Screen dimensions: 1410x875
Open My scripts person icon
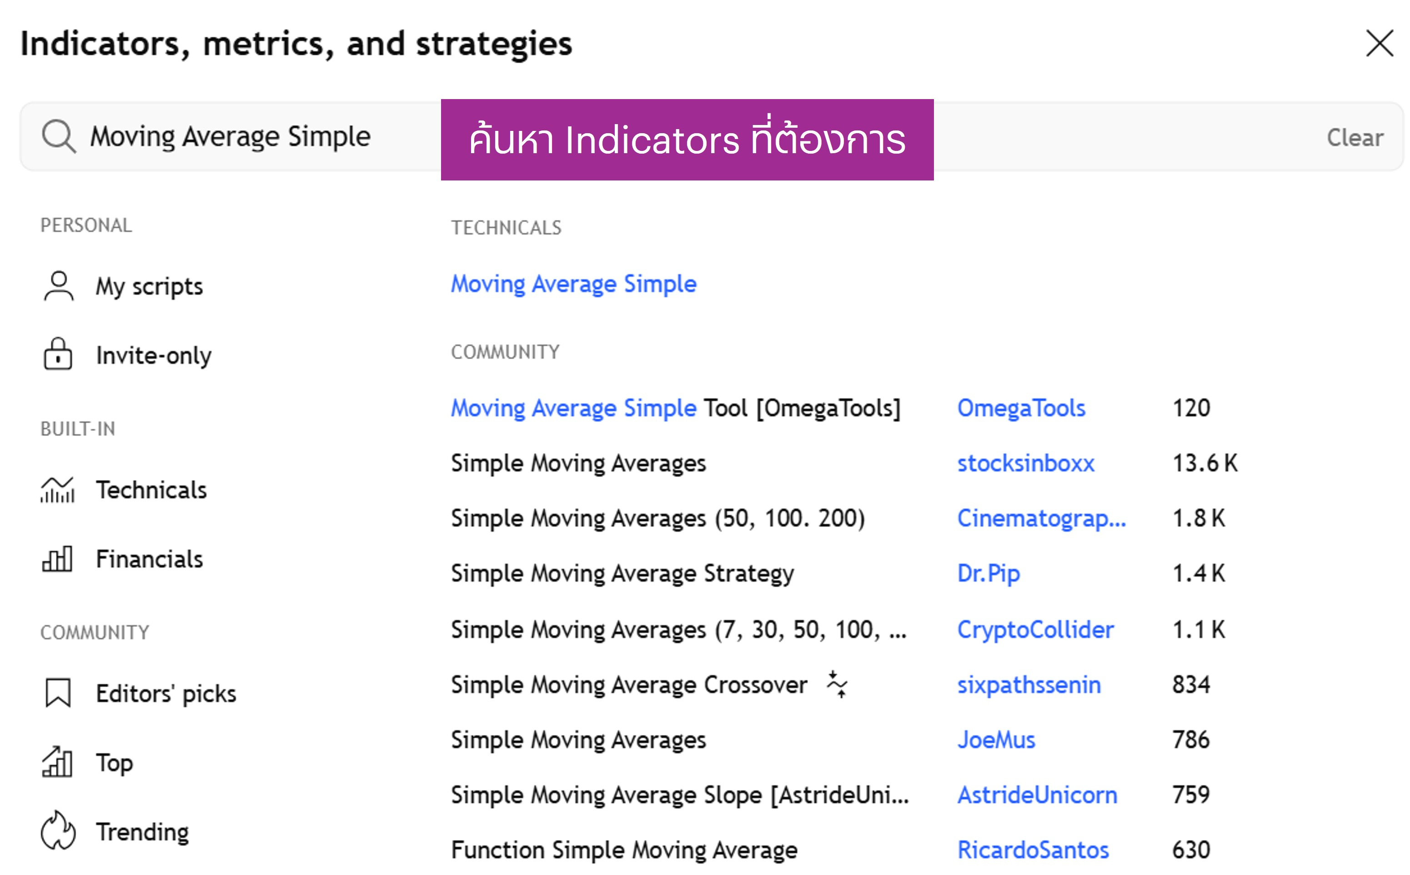59,286
